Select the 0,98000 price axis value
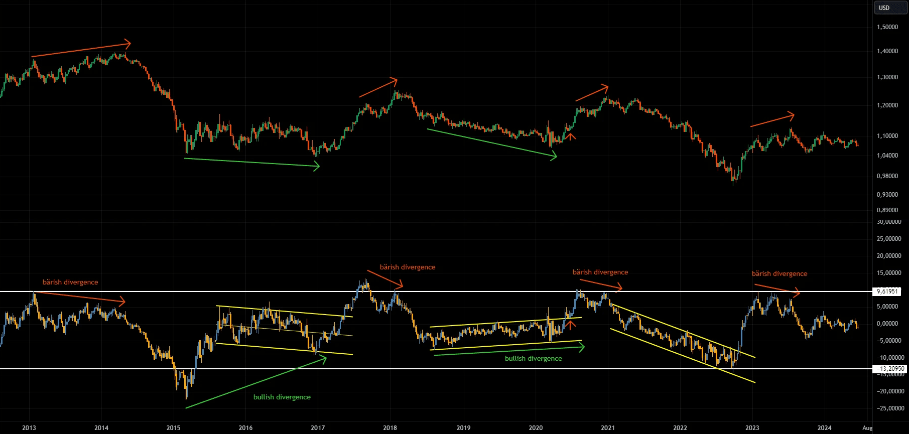This screenshot has width=909, height=434. pos(887,176)
